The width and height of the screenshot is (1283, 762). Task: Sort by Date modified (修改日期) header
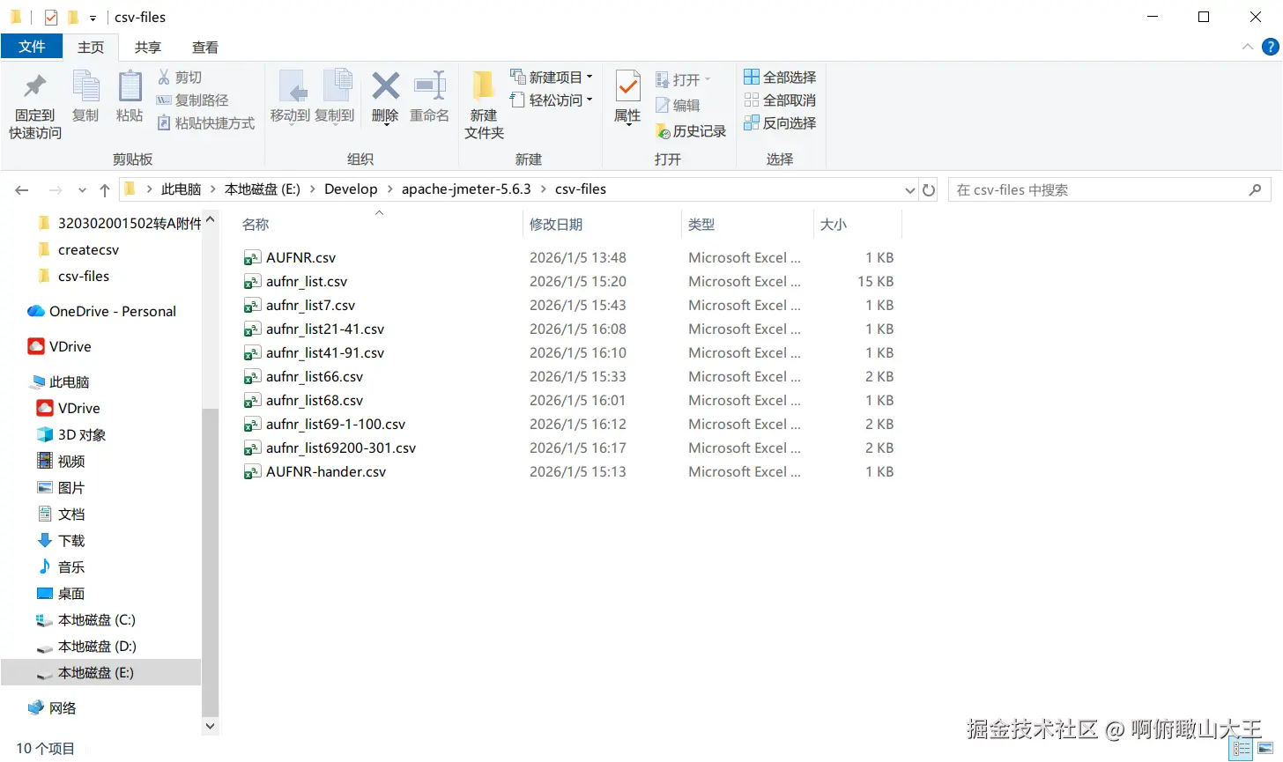tap(556, 225)
